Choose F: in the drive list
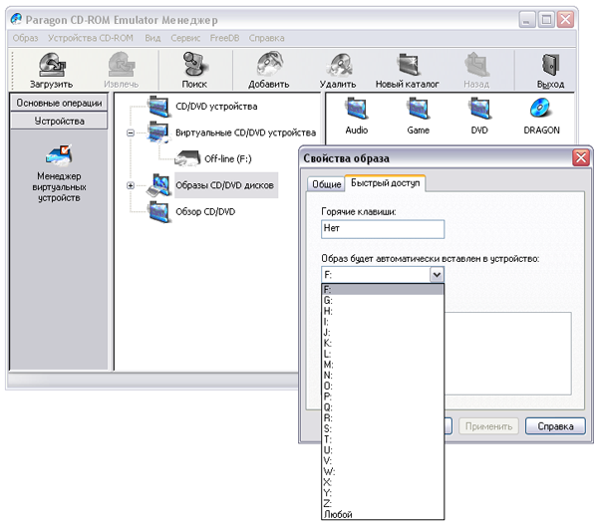The height and width of the screenshot is (526, 598). (383, 290)
